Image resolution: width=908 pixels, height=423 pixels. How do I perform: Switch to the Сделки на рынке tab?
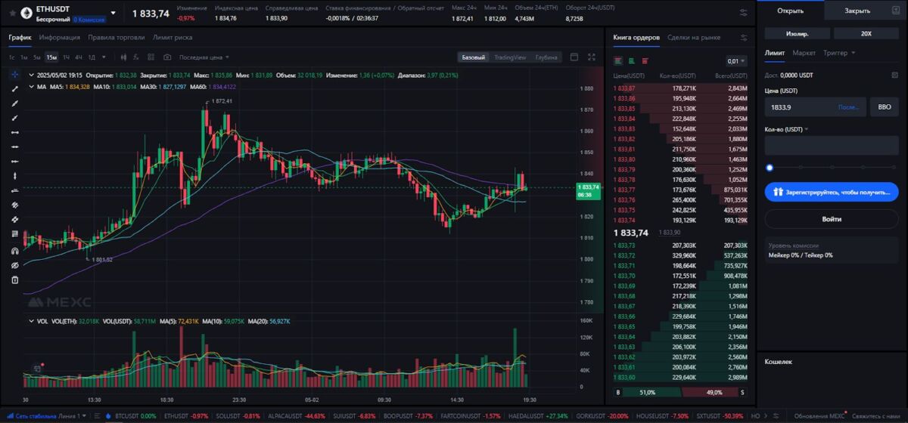pos(694,37)
